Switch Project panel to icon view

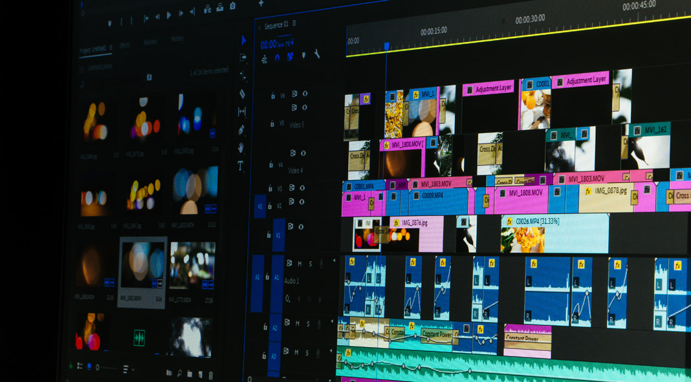(89, 366)
